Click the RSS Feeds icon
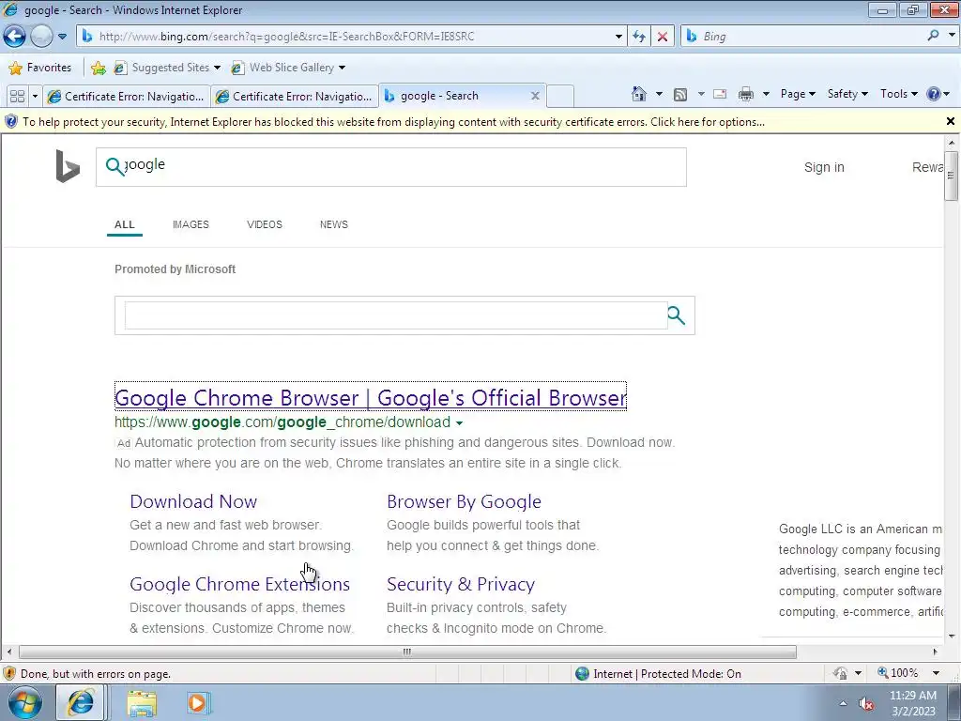 680,95
